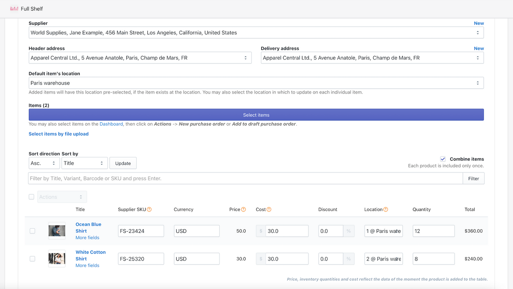
Task: Click Ocean Blue Shirt currency USD field
Action: coord(197,231)
